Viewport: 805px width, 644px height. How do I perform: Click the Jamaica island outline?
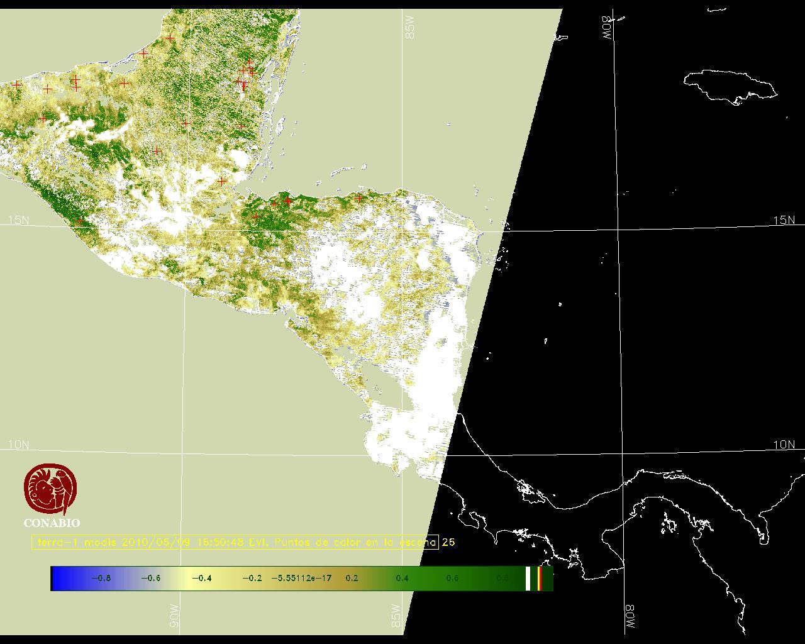730,86
